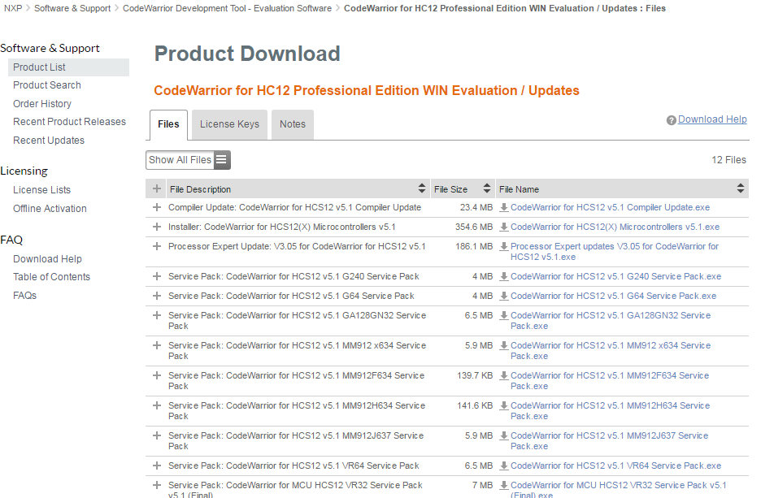Click the Download Help question mark icon

point(672,120)
